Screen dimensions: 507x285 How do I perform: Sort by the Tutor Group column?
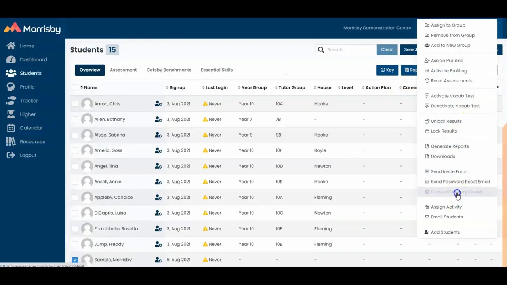point(292,87)
